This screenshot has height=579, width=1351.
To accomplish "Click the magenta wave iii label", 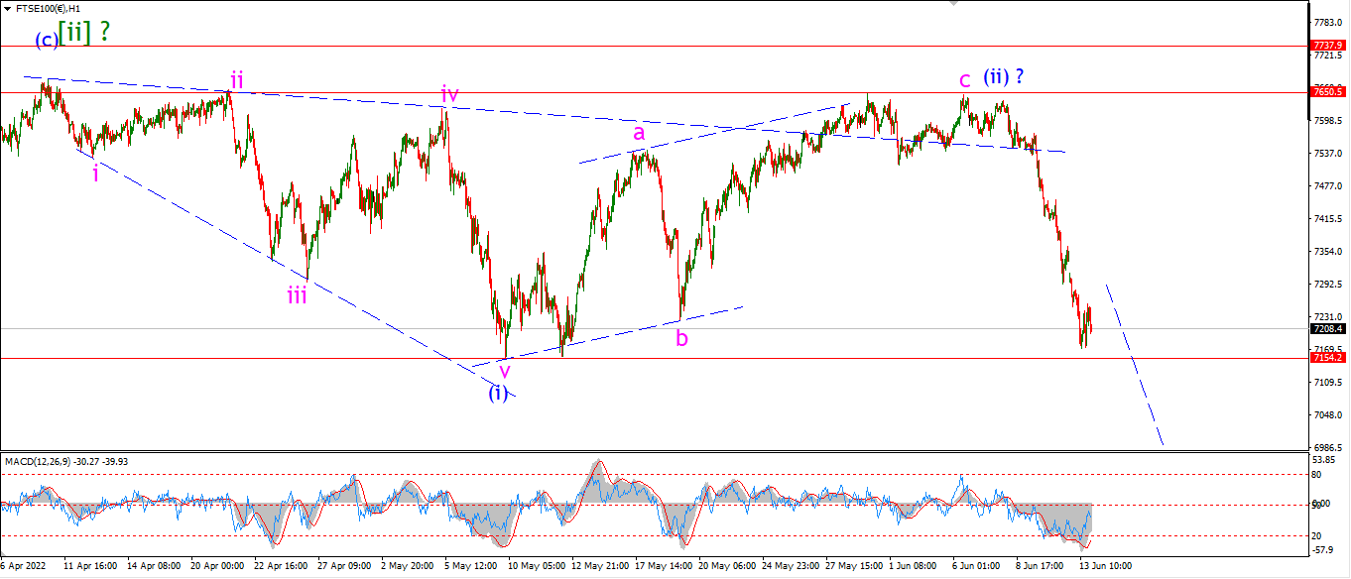I will tap(297, 294).
